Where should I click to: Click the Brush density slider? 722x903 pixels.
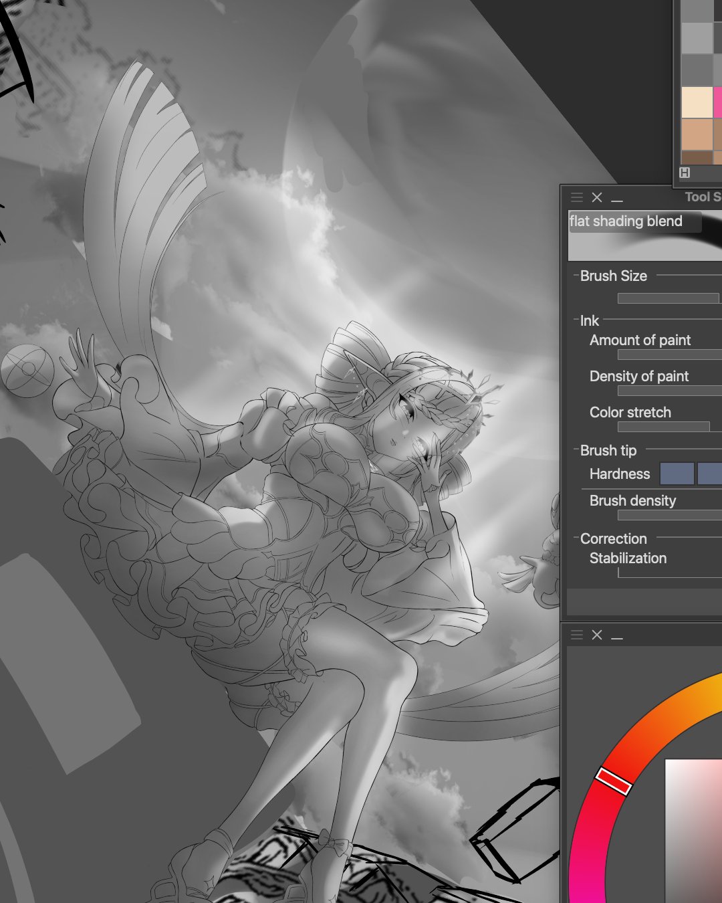pyautogui.click(x=670, y=515)
